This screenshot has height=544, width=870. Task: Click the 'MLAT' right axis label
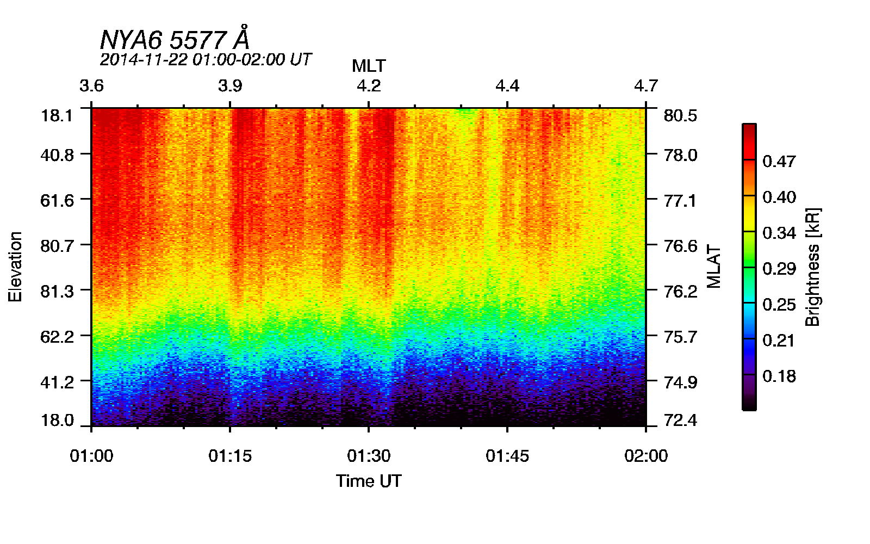[x=713, y=267]
